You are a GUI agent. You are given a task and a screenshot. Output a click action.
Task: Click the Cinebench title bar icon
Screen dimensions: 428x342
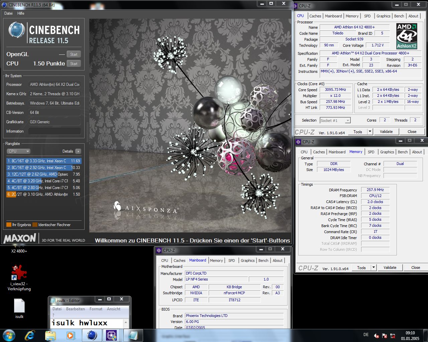point(4,5)
